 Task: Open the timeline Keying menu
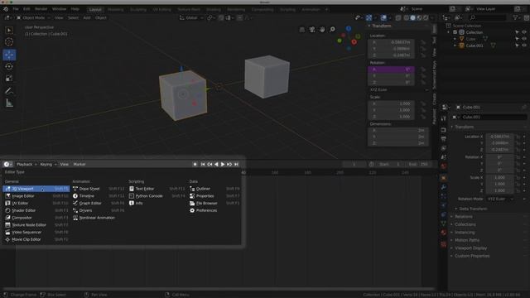48,164
